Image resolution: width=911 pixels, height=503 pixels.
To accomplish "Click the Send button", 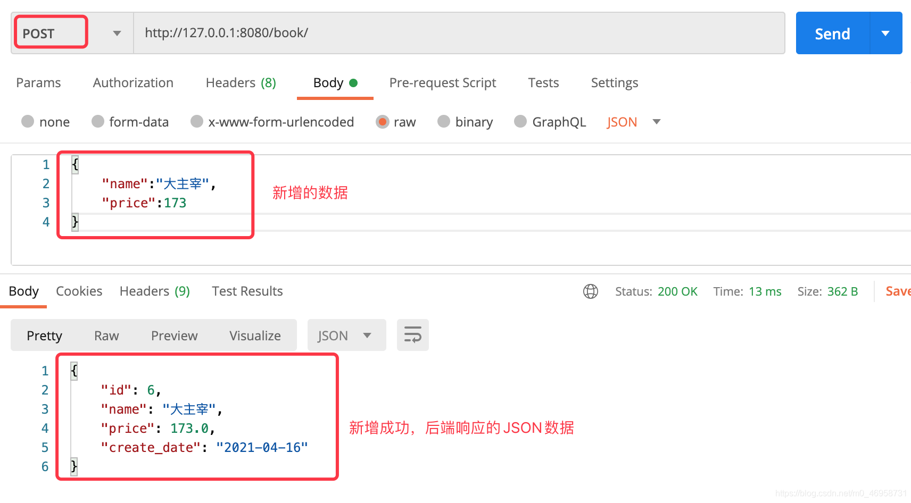I will click(833, 33).
